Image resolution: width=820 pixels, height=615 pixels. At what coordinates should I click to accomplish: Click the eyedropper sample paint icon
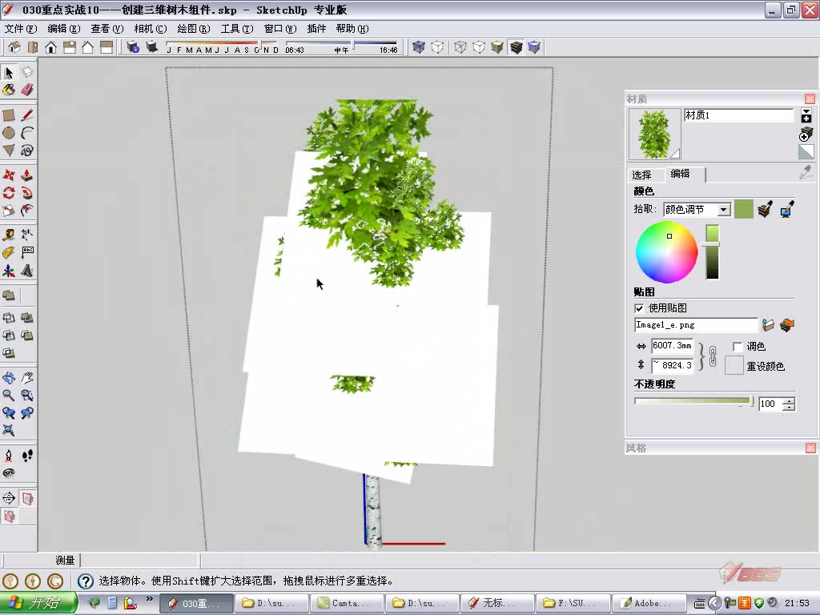[806, 172]
